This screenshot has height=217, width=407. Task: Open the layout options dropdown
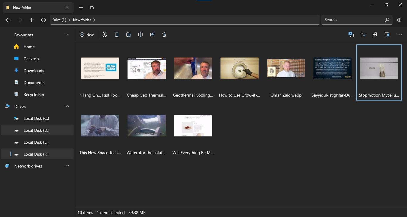375,35
